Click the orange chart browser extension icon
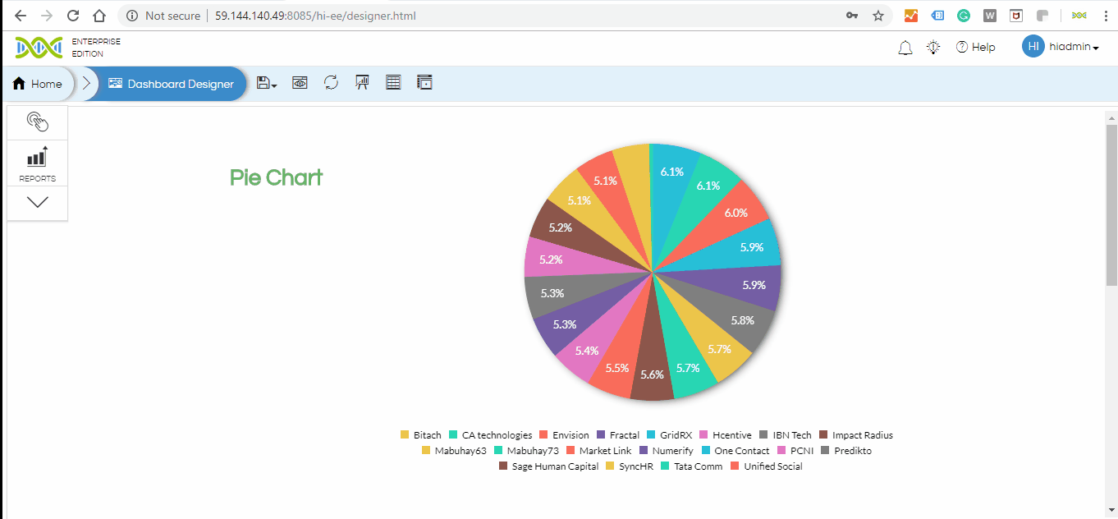Image resolution: width=1118 pixels, height=519 pixels. (x=910, y=16)
